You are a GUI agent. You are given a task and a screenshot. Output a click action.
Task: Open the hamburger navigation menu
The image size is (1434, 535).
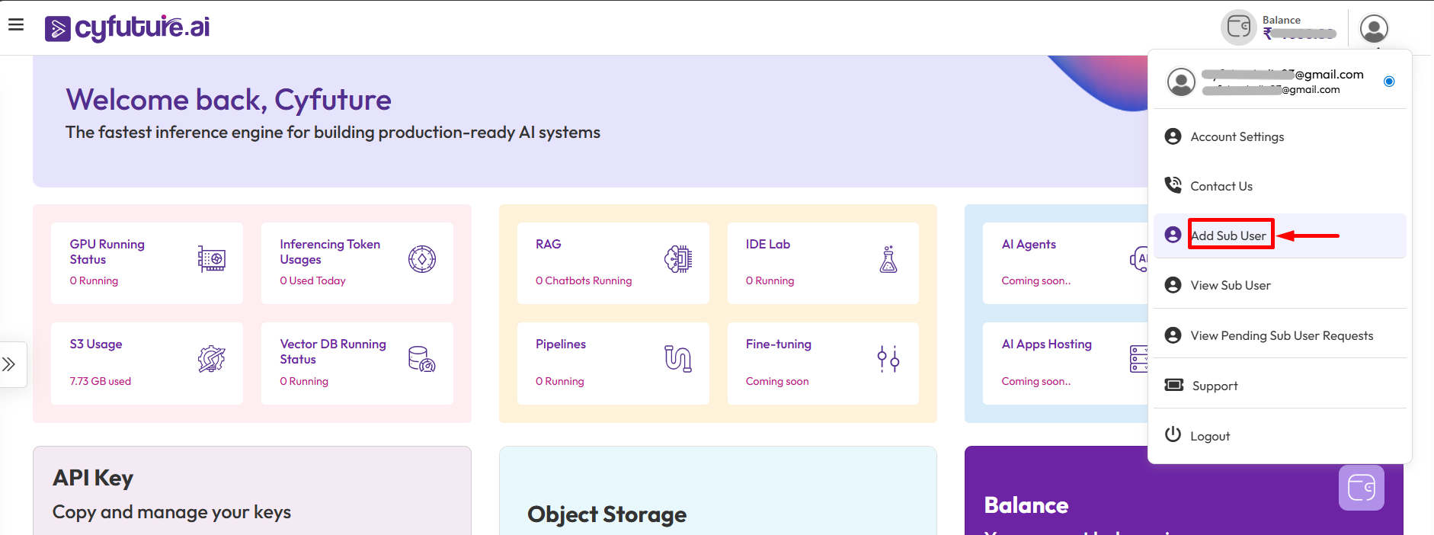16,25
